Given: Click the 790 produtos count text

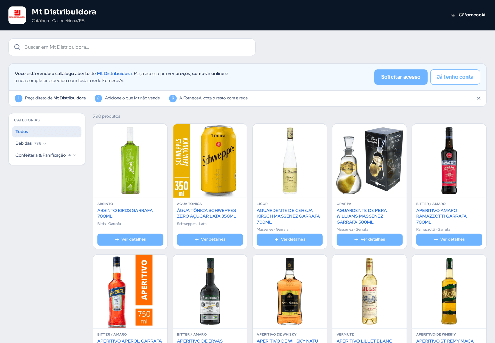Looking at the screenshot, I should 107,116.
